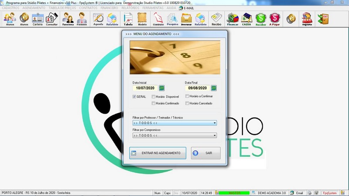Click the PORTO ALEGRE date status text
This screenshot has width=349, height=196.
point(36,193)
